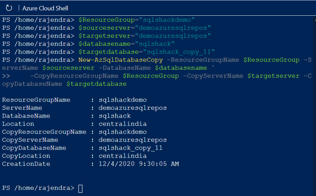The width and height of the screenshot is (316, 196).
Task: Click the terminal cursor at the last prompt
Action: click(80, 188)
